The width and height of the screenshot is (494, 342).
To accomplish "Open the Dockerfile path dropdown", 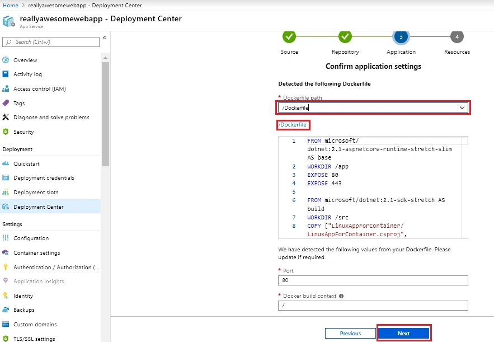I will pos(373,108).
